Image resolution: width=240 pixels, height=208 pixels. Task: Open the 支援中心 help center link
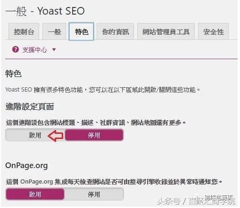35,50
